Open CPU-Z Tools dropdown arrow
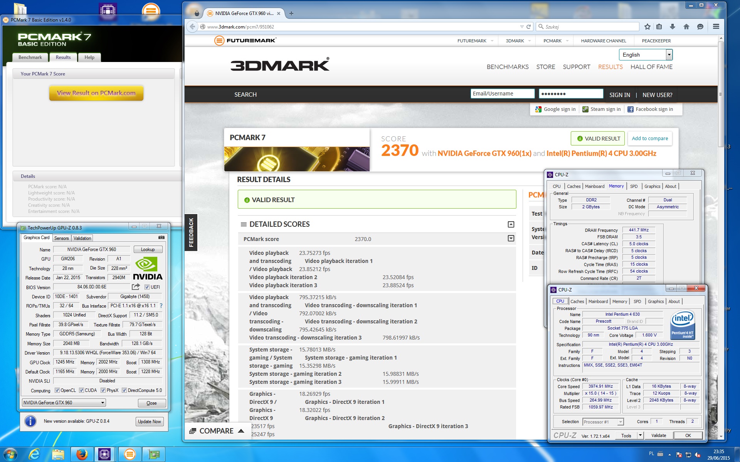Image resolution: width=740 pixels, height=462 pixels. pyautogui.click(x=640, y=435)
